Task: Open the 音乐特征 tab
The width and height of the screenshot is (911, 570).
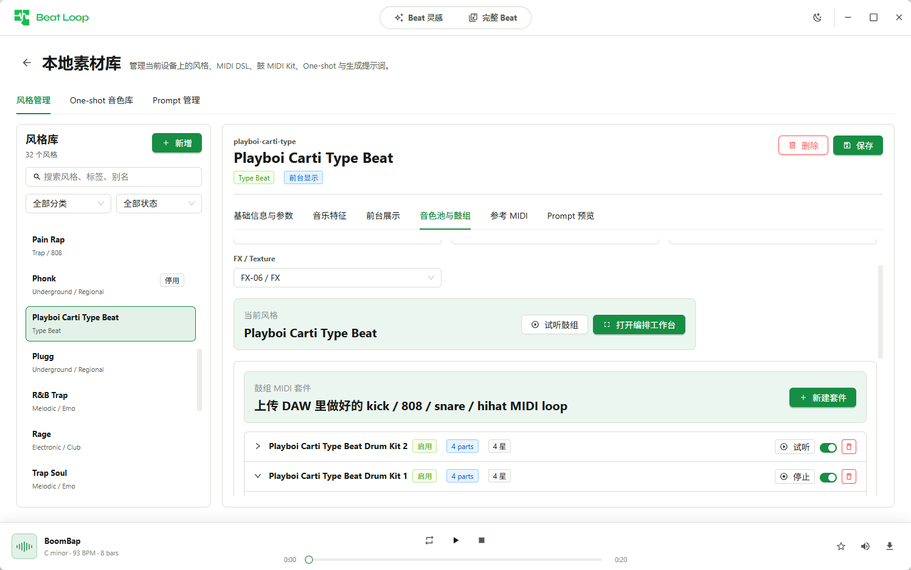Action: pos(330,216)
